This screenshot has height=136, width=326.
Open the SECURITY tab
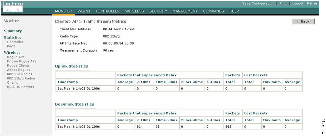coord(158,11)
